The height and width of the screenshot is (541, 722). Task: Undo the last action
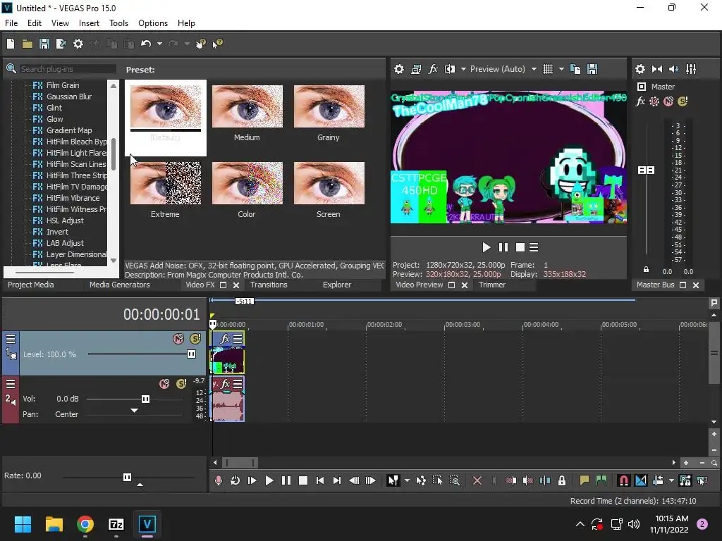point(146,44)
